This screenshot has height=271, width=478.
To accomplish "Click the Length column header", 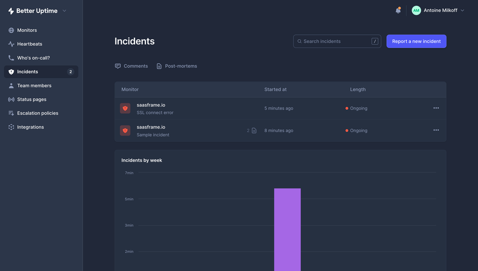I will pyautogui.click(x=358, y=89).
